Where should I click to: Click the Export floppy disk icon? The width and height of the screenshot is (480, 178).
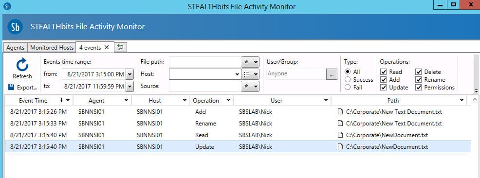pyautogui.click(x=11, y=88)
